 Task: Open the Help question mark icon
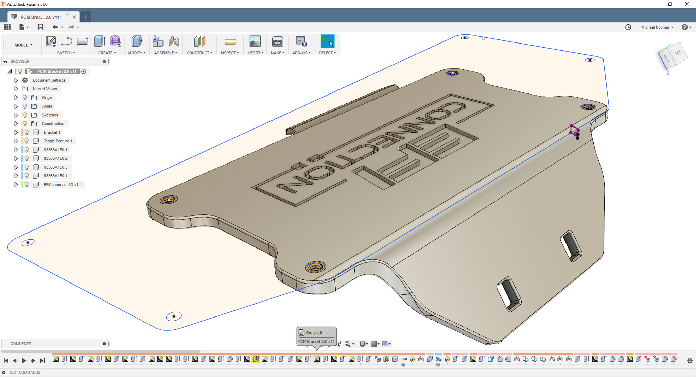pyautogui.click(x=685, y=27)
